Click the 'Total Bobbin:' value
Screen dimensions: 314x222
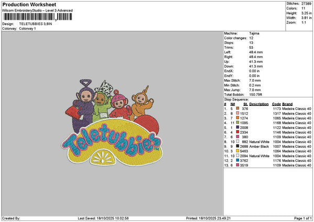click(255, 95)
